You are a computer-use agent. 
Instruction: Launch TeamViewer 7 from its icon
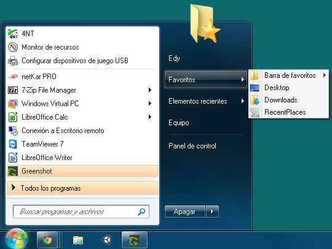[13, 144]
